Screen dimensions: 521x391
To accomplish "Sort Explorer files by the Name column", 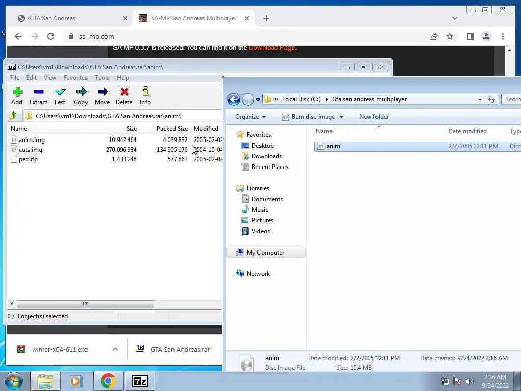I will (x=379, y=131).
